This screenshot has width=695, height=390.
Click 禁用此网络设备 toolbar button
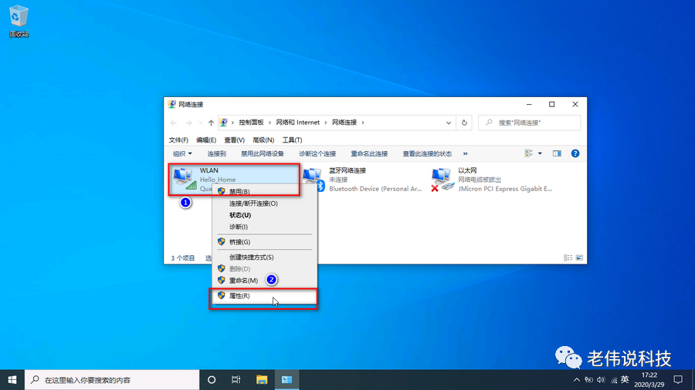(263, 153)
